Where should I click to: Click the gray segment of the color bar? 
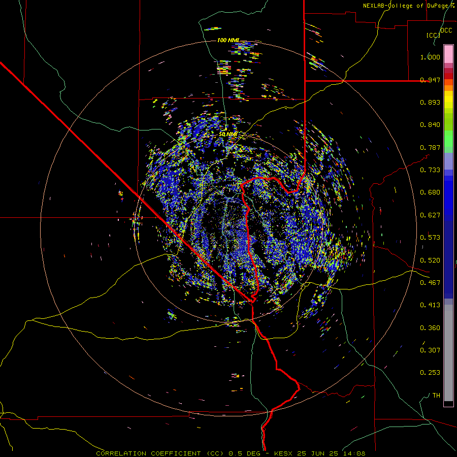[448, 353]
